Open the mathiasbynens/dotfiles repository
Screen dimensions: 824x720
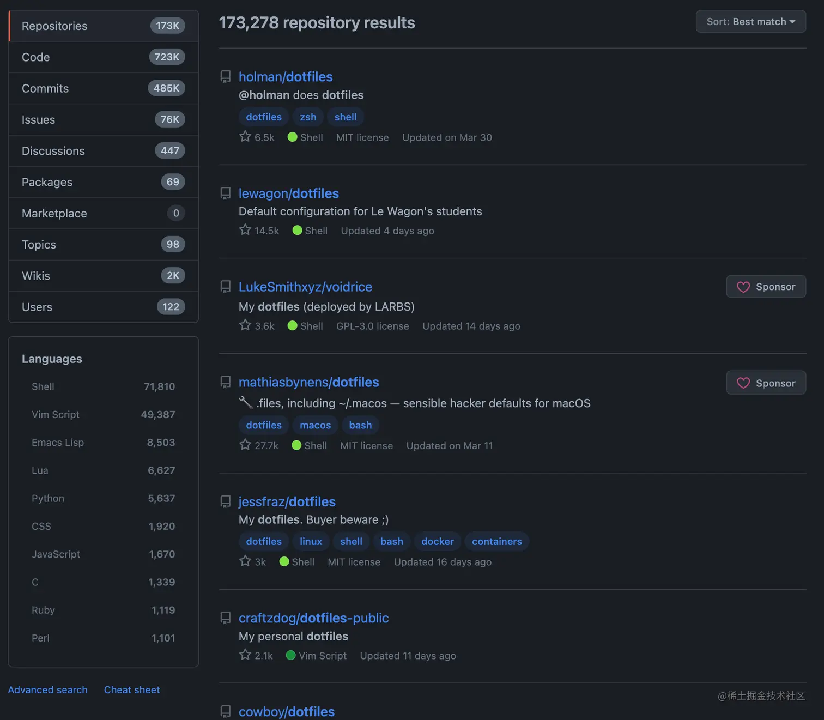point(308,382)
